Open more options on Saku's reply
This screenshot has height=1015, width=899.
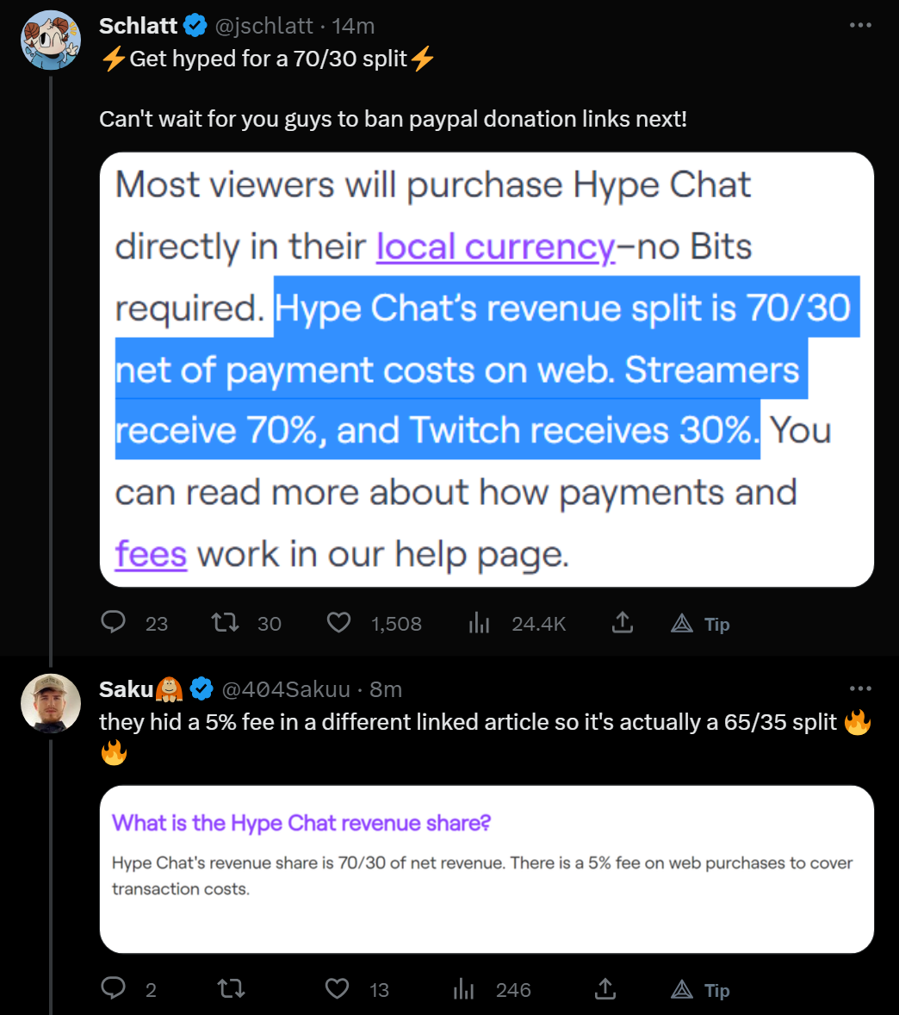[860, 688]
